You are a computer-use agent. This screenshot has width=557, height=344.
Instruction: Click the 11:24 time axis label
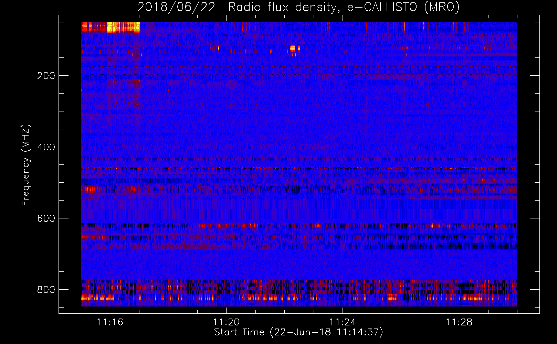click(343, 322)
